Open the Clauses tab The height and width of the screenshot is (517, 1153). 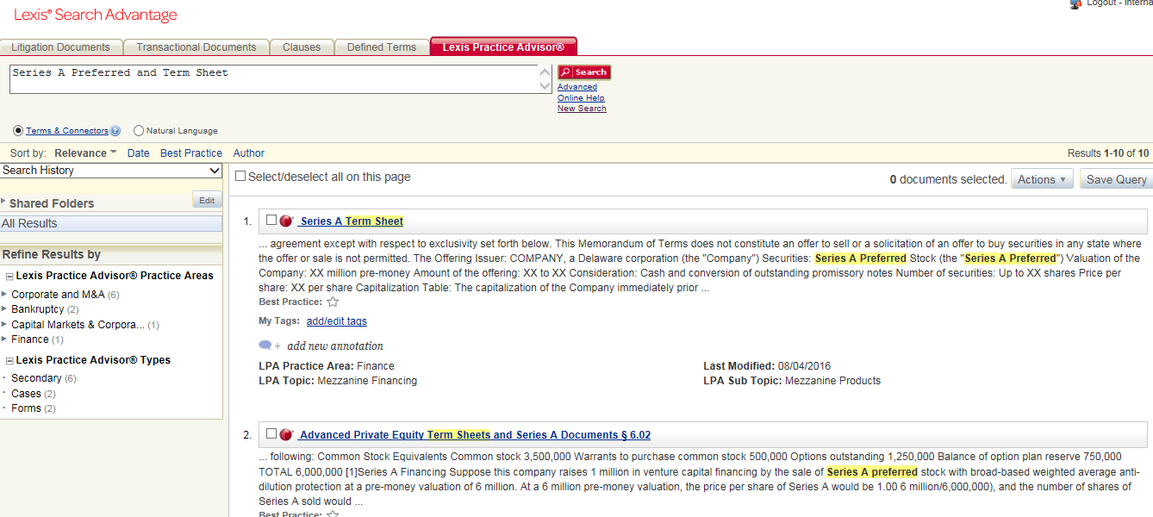point(302,47)
